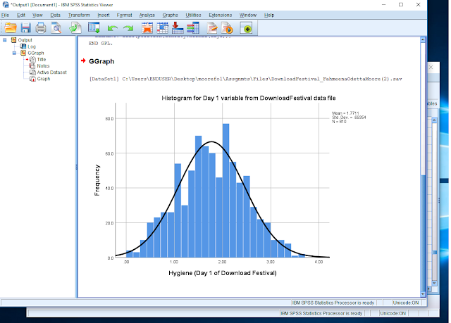Go to Variable using the red down-arrow icon
The image size is (451, 323).
[178, 28]
